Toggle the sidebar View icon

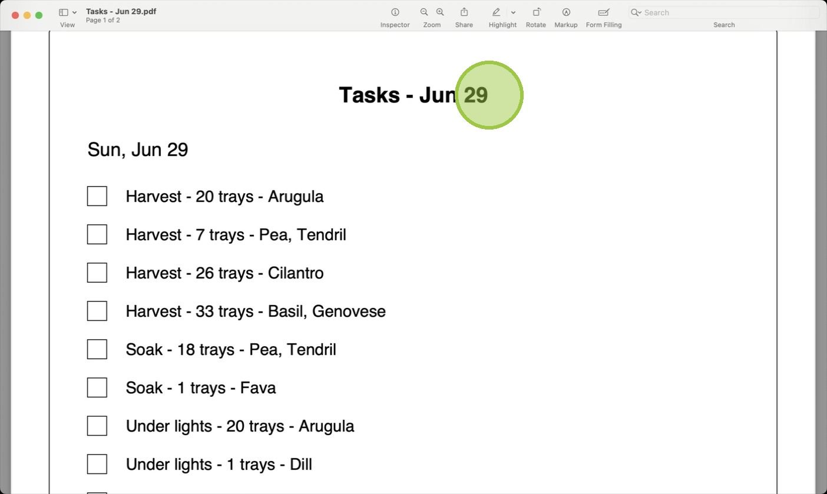tap(64, 12)
